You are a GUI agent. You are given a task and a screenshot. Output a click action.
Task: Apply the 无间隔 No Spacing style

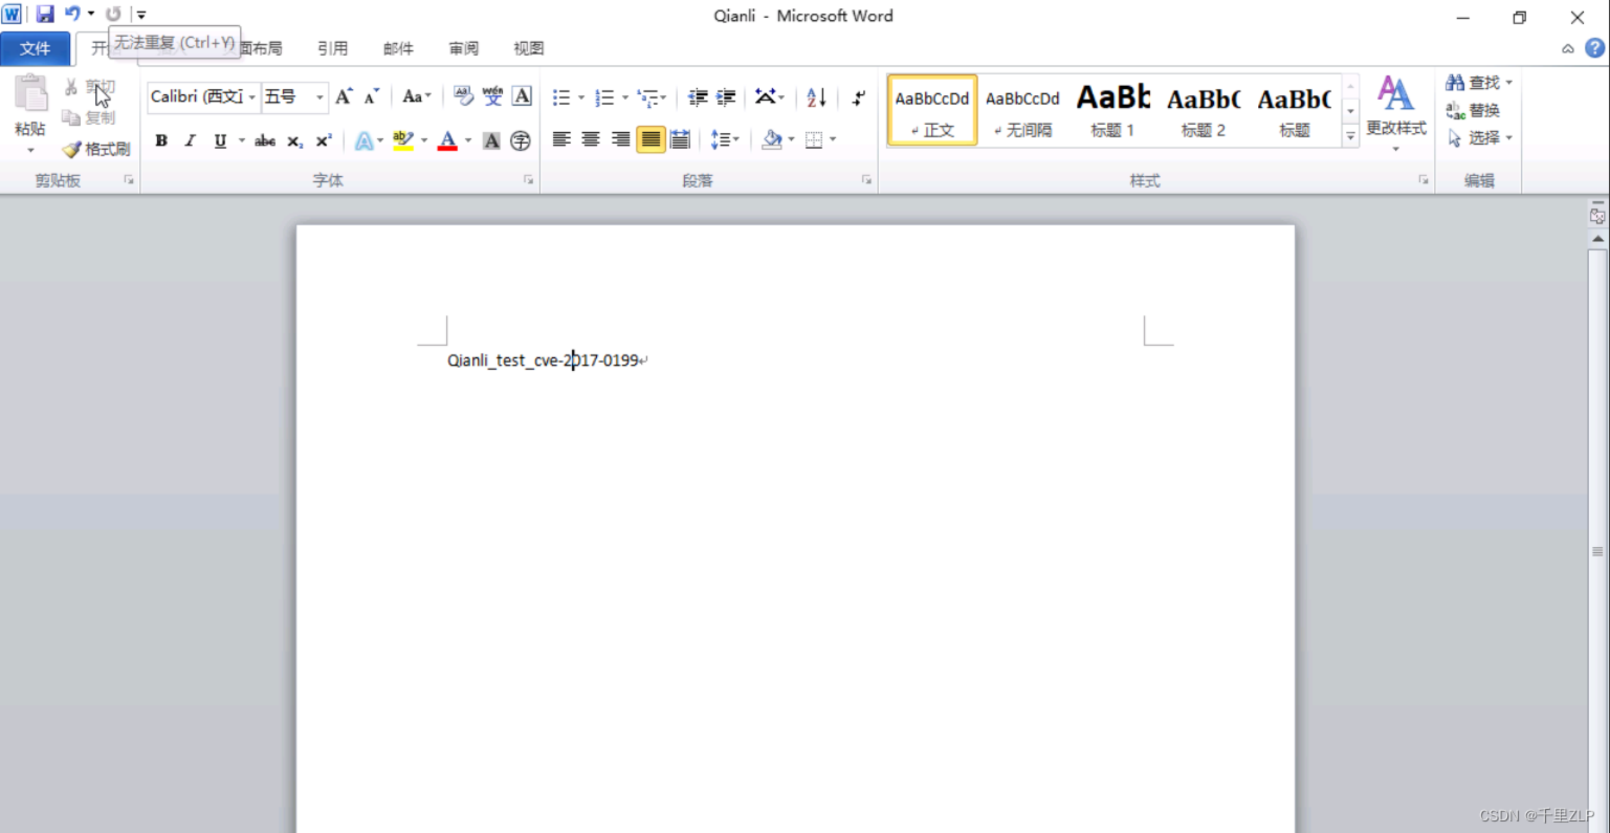coord(1022,111)
